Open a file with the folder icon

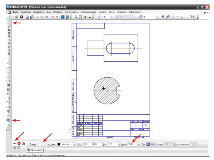17,17
